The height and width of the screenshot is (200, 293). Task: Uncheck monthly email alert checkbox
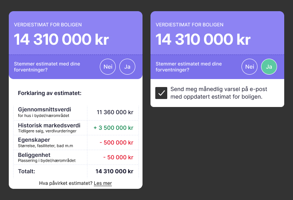point(161,93)
